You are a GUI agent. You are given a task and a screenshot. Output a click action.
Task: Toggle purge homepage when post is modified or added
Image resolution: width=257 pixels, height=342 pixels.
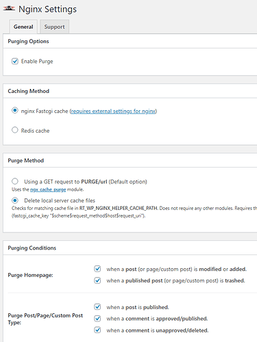[x=97, y=269]
